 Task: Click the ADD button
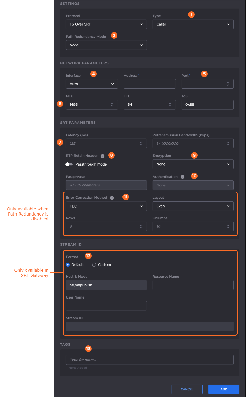click(x=224, y=389)
